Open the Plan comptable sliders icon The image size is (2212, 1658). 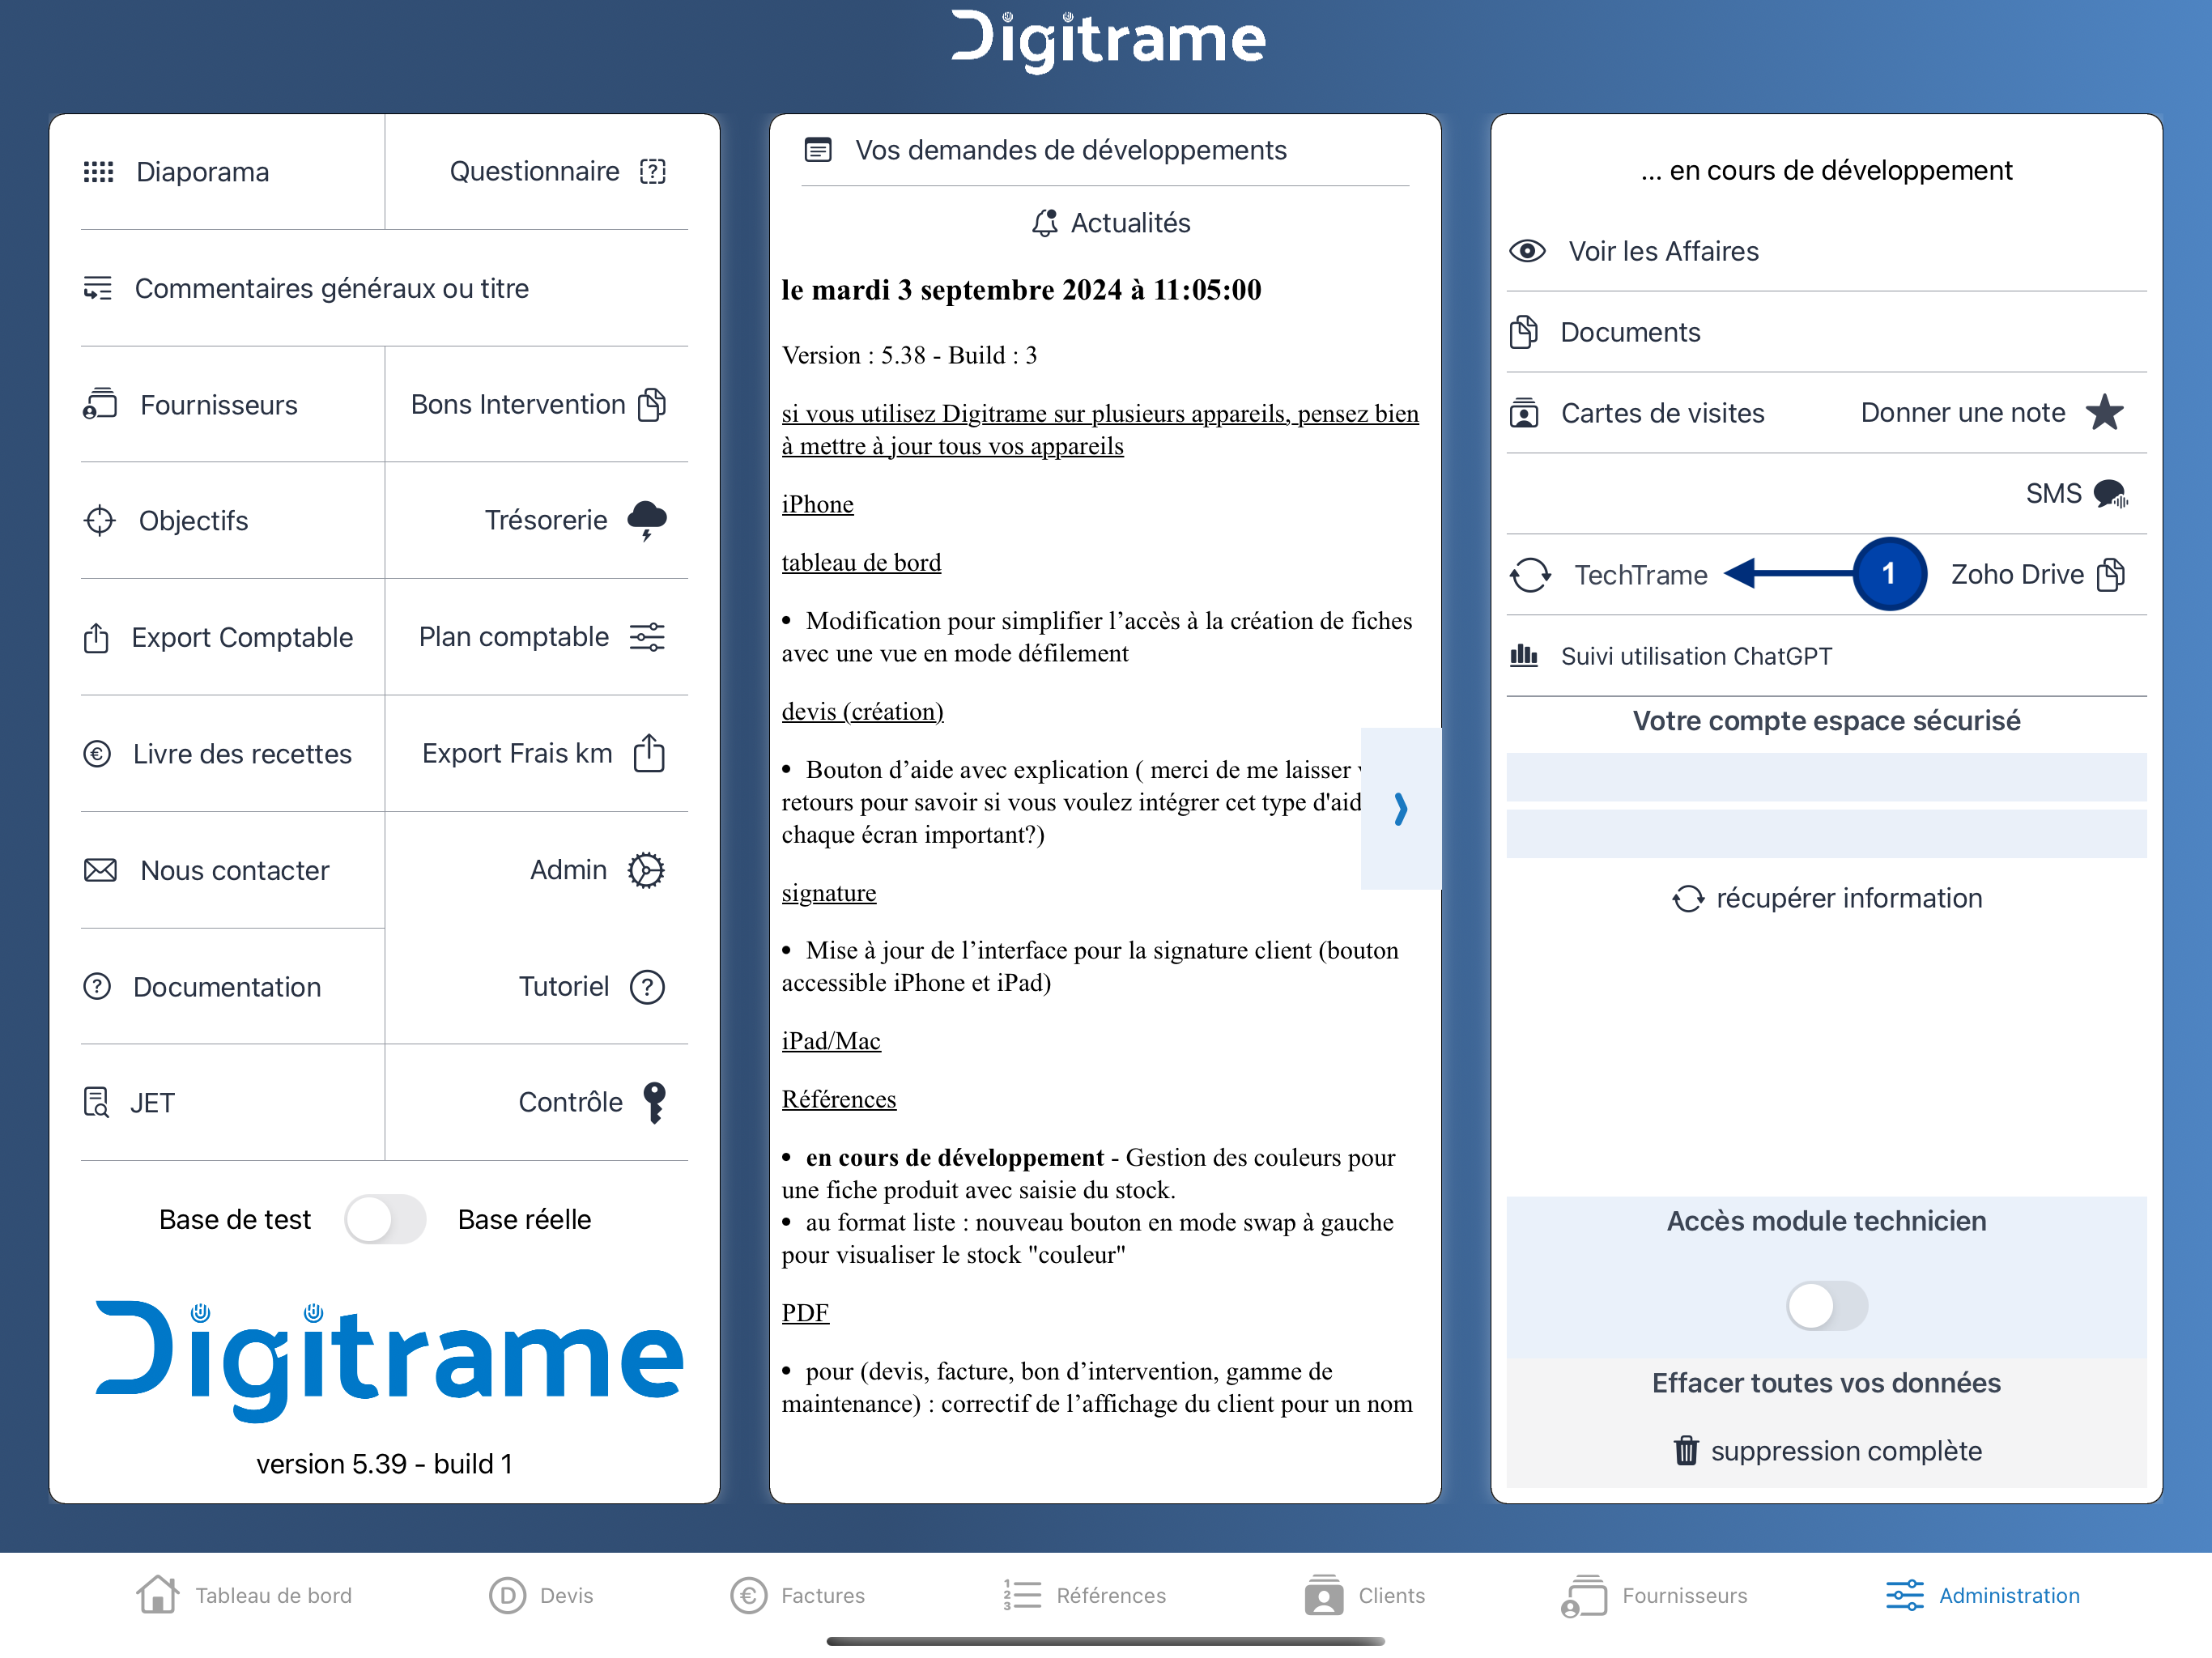tap(647, 637)
